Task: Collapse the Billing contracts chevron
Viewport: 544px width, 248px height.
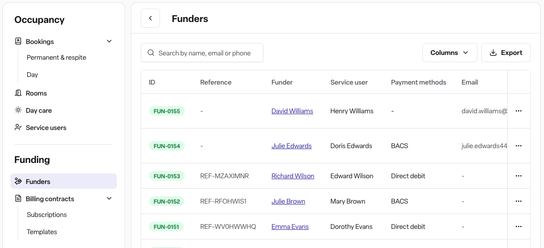Action: 109,198
